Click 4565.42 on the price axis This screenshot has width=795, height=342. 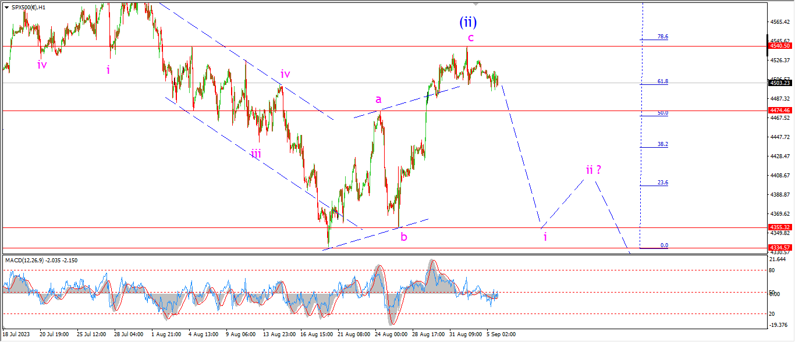pos(781,22)
